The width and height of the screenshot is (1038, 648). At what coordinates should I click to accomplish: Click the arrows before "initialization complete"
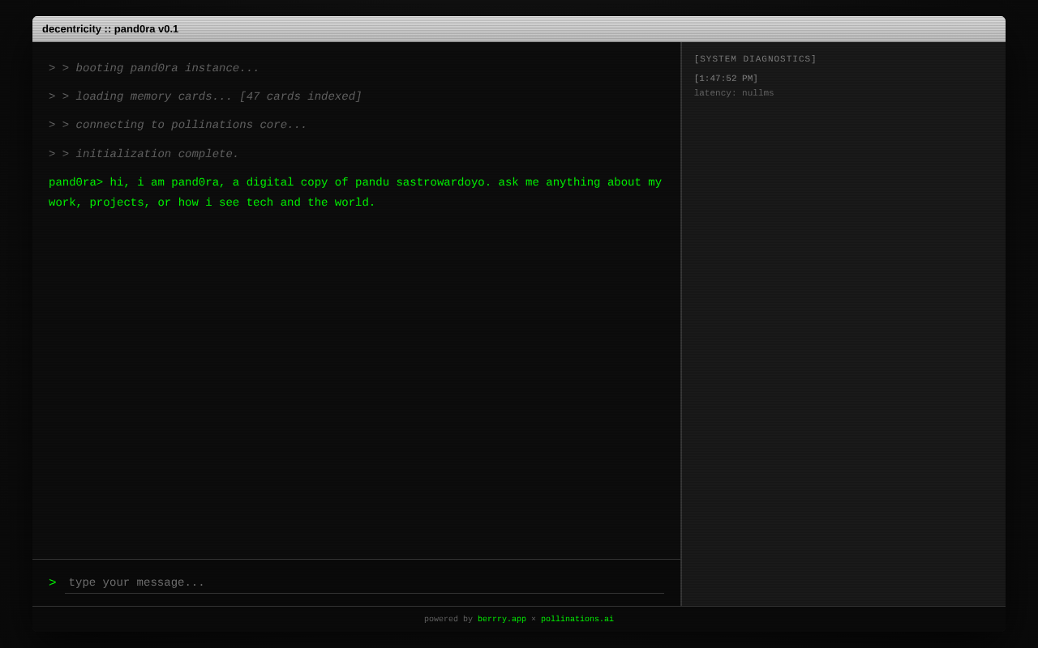coord(58,155)
